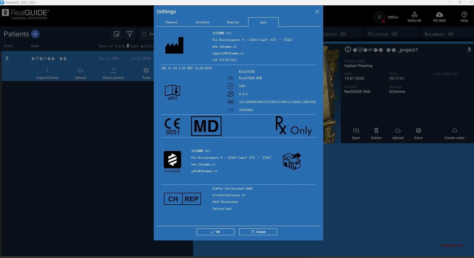Show project info via the i icon

pyautogui.click(x=348, y=50)
